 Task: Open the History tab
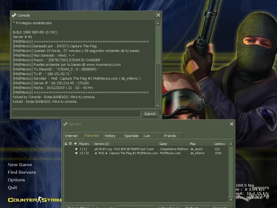coord(113,136)
